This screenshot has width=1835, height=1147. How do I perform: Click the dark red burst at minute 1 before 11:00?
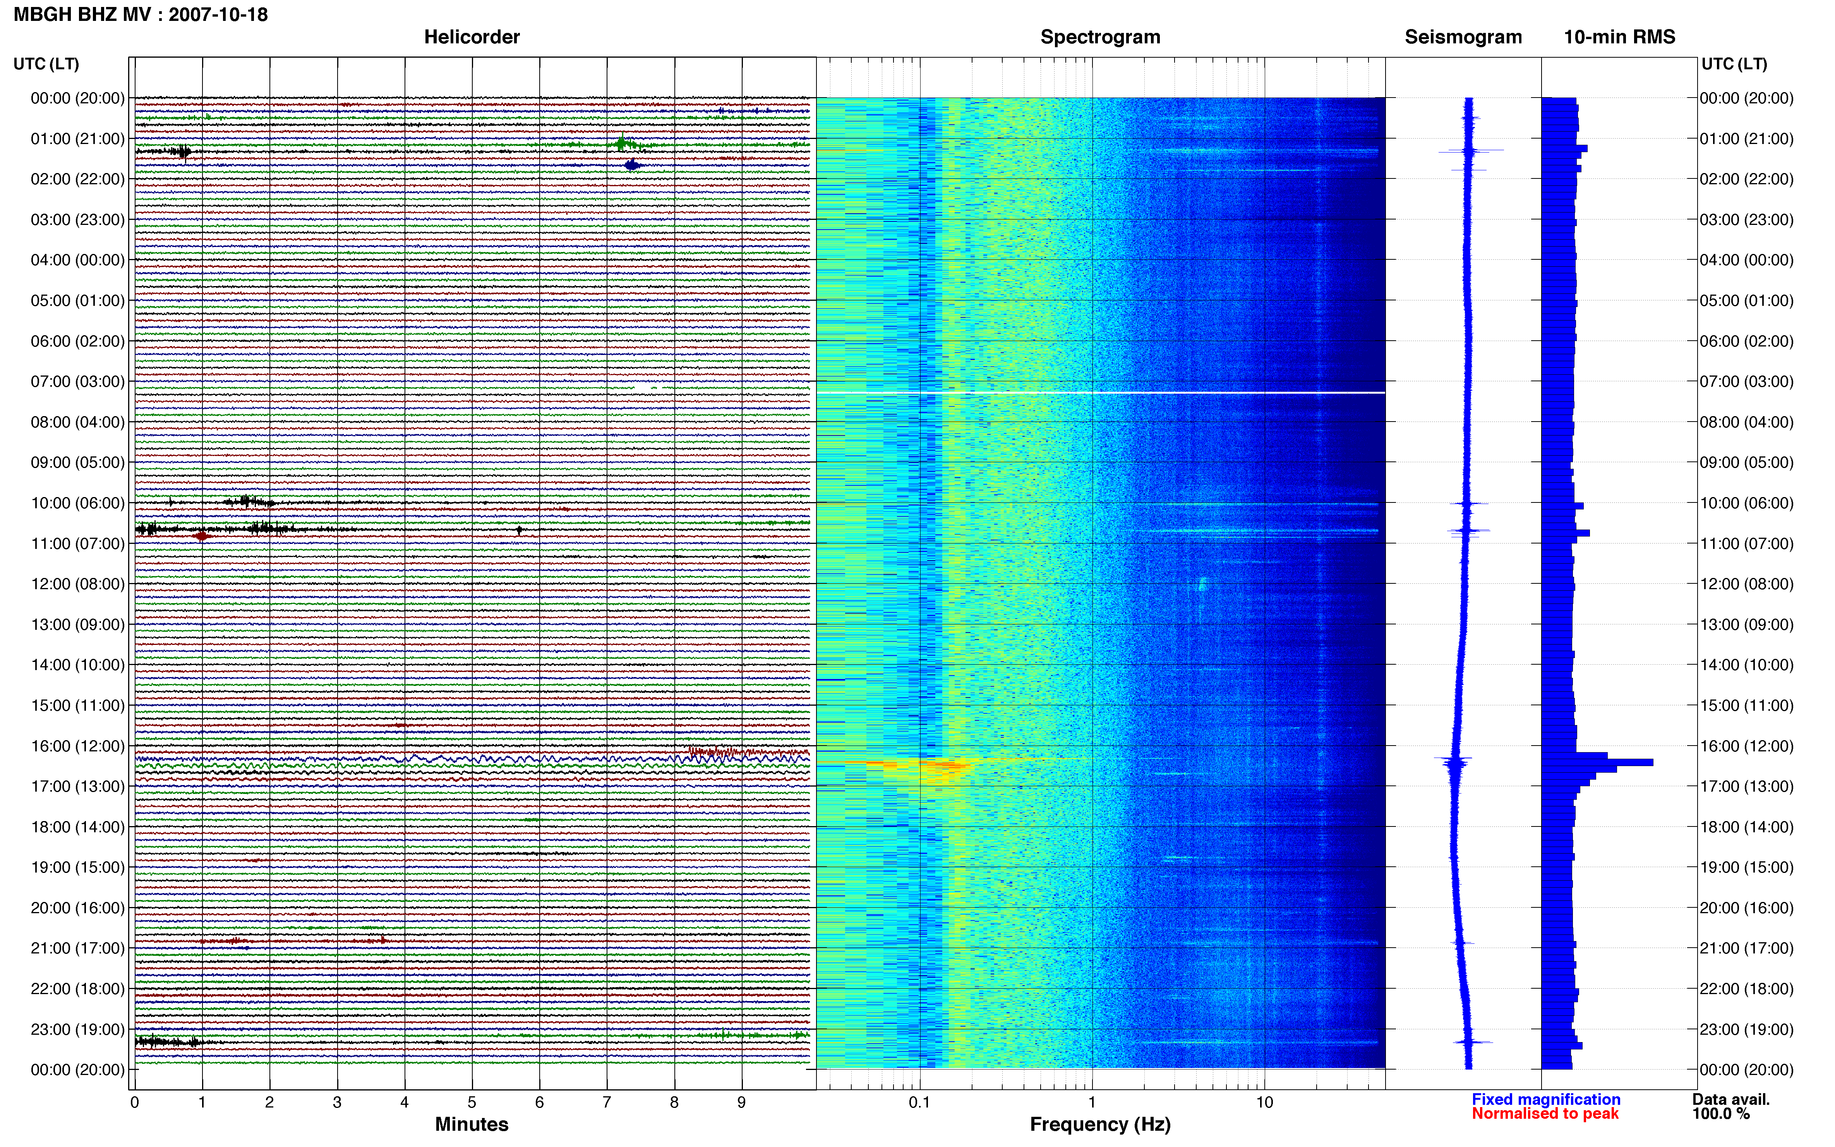tap(202, 536)
